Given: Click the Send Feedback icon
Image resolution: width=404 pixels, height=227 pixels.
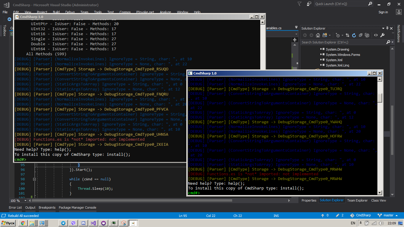Looking at the screenshot, I should (309, 4).
